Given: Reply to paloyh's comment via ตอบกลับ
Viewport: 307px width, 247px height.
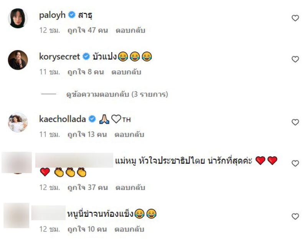Looking at the screenshot, I should [130, 31].
